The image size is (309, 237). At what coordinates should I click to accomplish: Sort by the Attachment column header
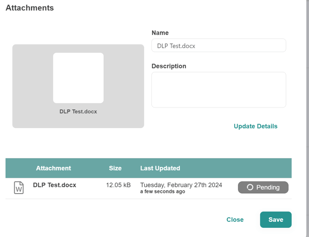pos(53,168)
